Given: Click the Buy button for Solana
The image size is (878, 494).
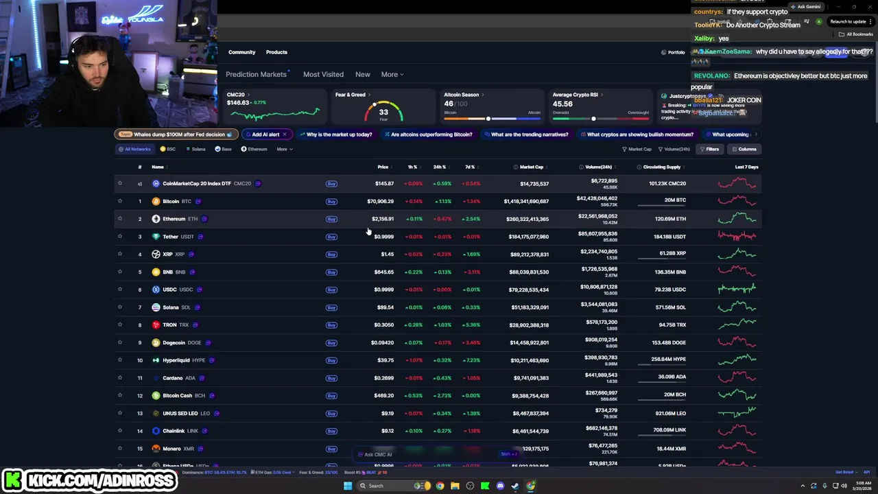Looking at the screenshot, I should 331,307.
